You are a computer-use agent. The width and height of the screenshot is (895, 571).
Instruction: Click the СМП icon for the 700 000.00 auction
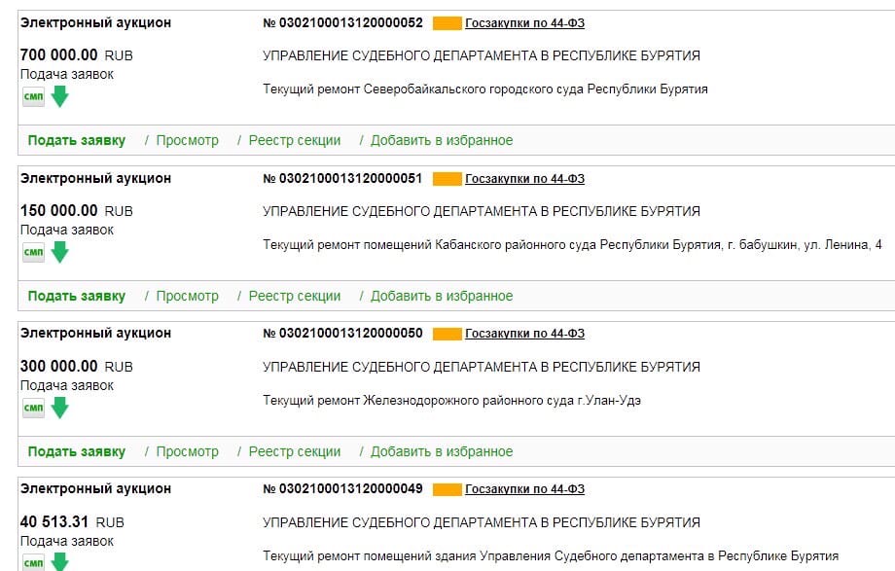click(x=33, y=96)
